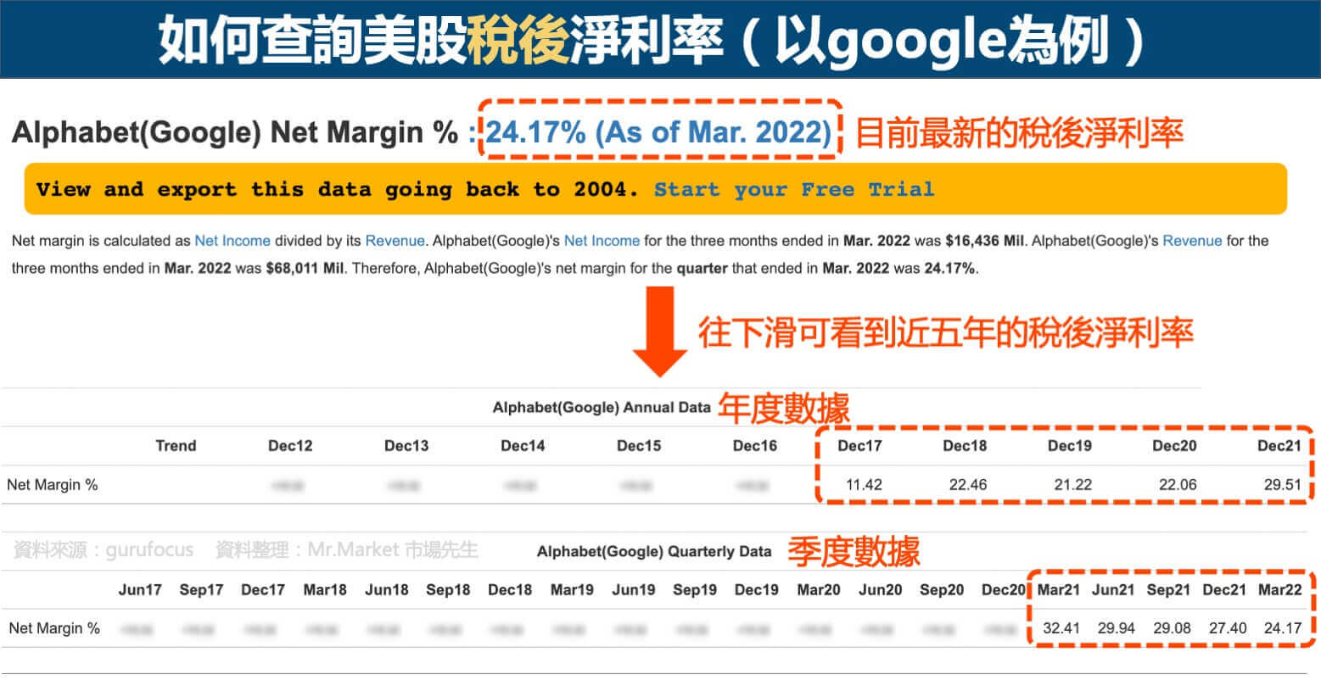Select the annual net margin value 22.46
1321x691 pixels.
(x=968, y=485)
